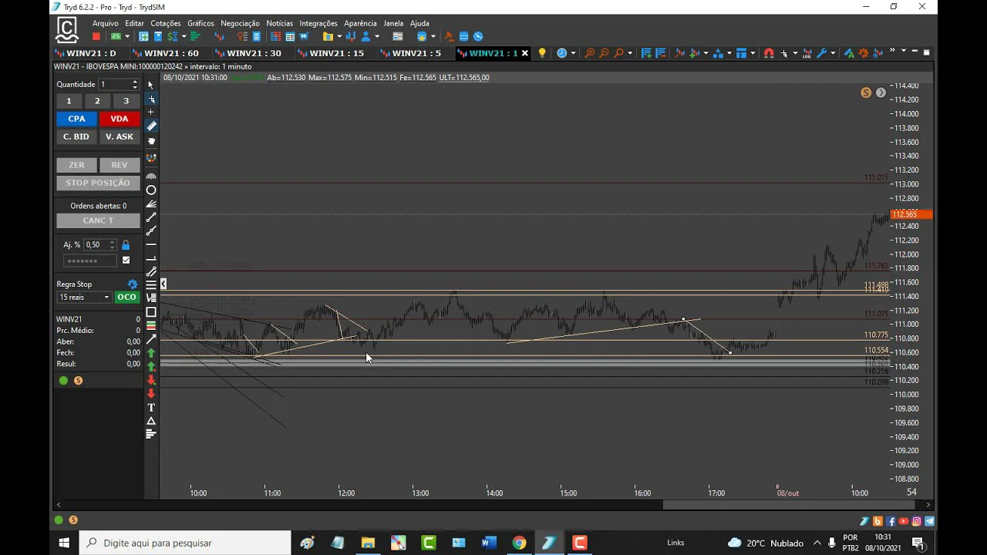Viewport: 987px width, 555px height.
Task: Click the lightbulb icon in the toolbar
Action: click(542, 53)
